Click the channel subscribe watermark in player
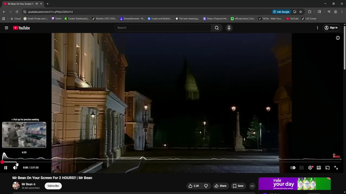Screen dimensions: 346x194 tap(336, 156)
